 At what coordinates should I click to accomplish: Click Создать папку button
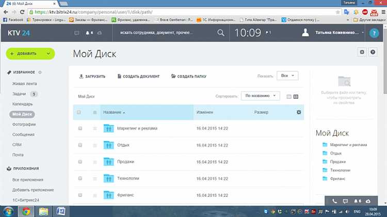pos(188,76)
